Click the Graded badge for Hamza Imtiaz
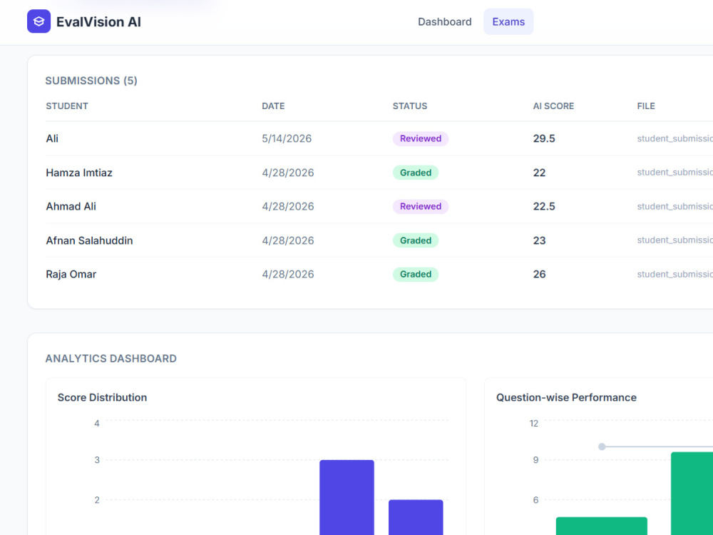 416,173
